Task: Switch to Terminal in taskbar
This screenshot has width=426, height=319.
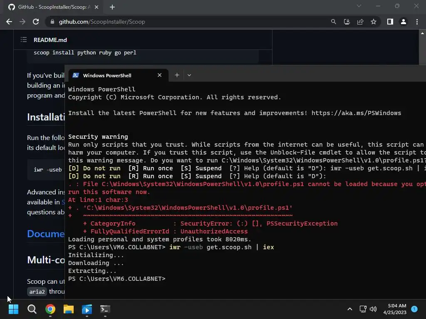Action: [105, 309]
